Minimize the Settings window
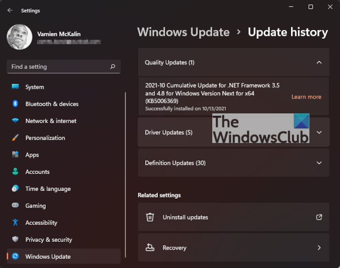This screenshot has height=268, width=340. (291, 7)
